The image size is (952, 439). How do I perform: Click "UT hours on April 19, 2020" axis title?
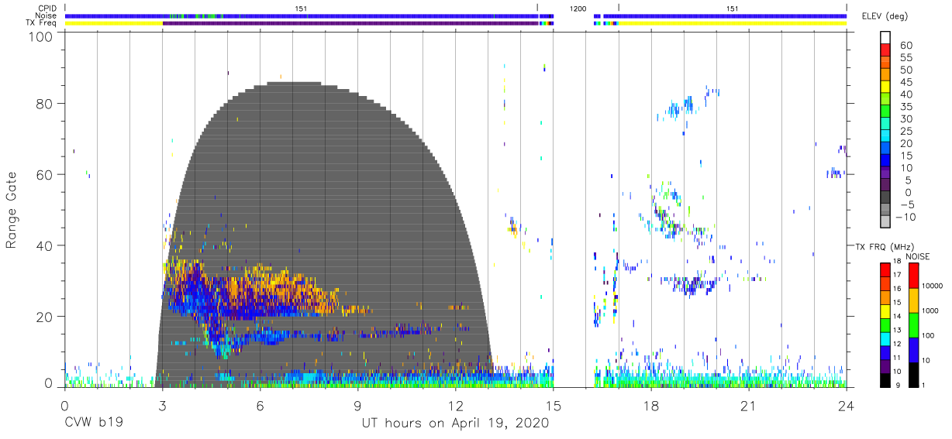click(x=456, y=424)
